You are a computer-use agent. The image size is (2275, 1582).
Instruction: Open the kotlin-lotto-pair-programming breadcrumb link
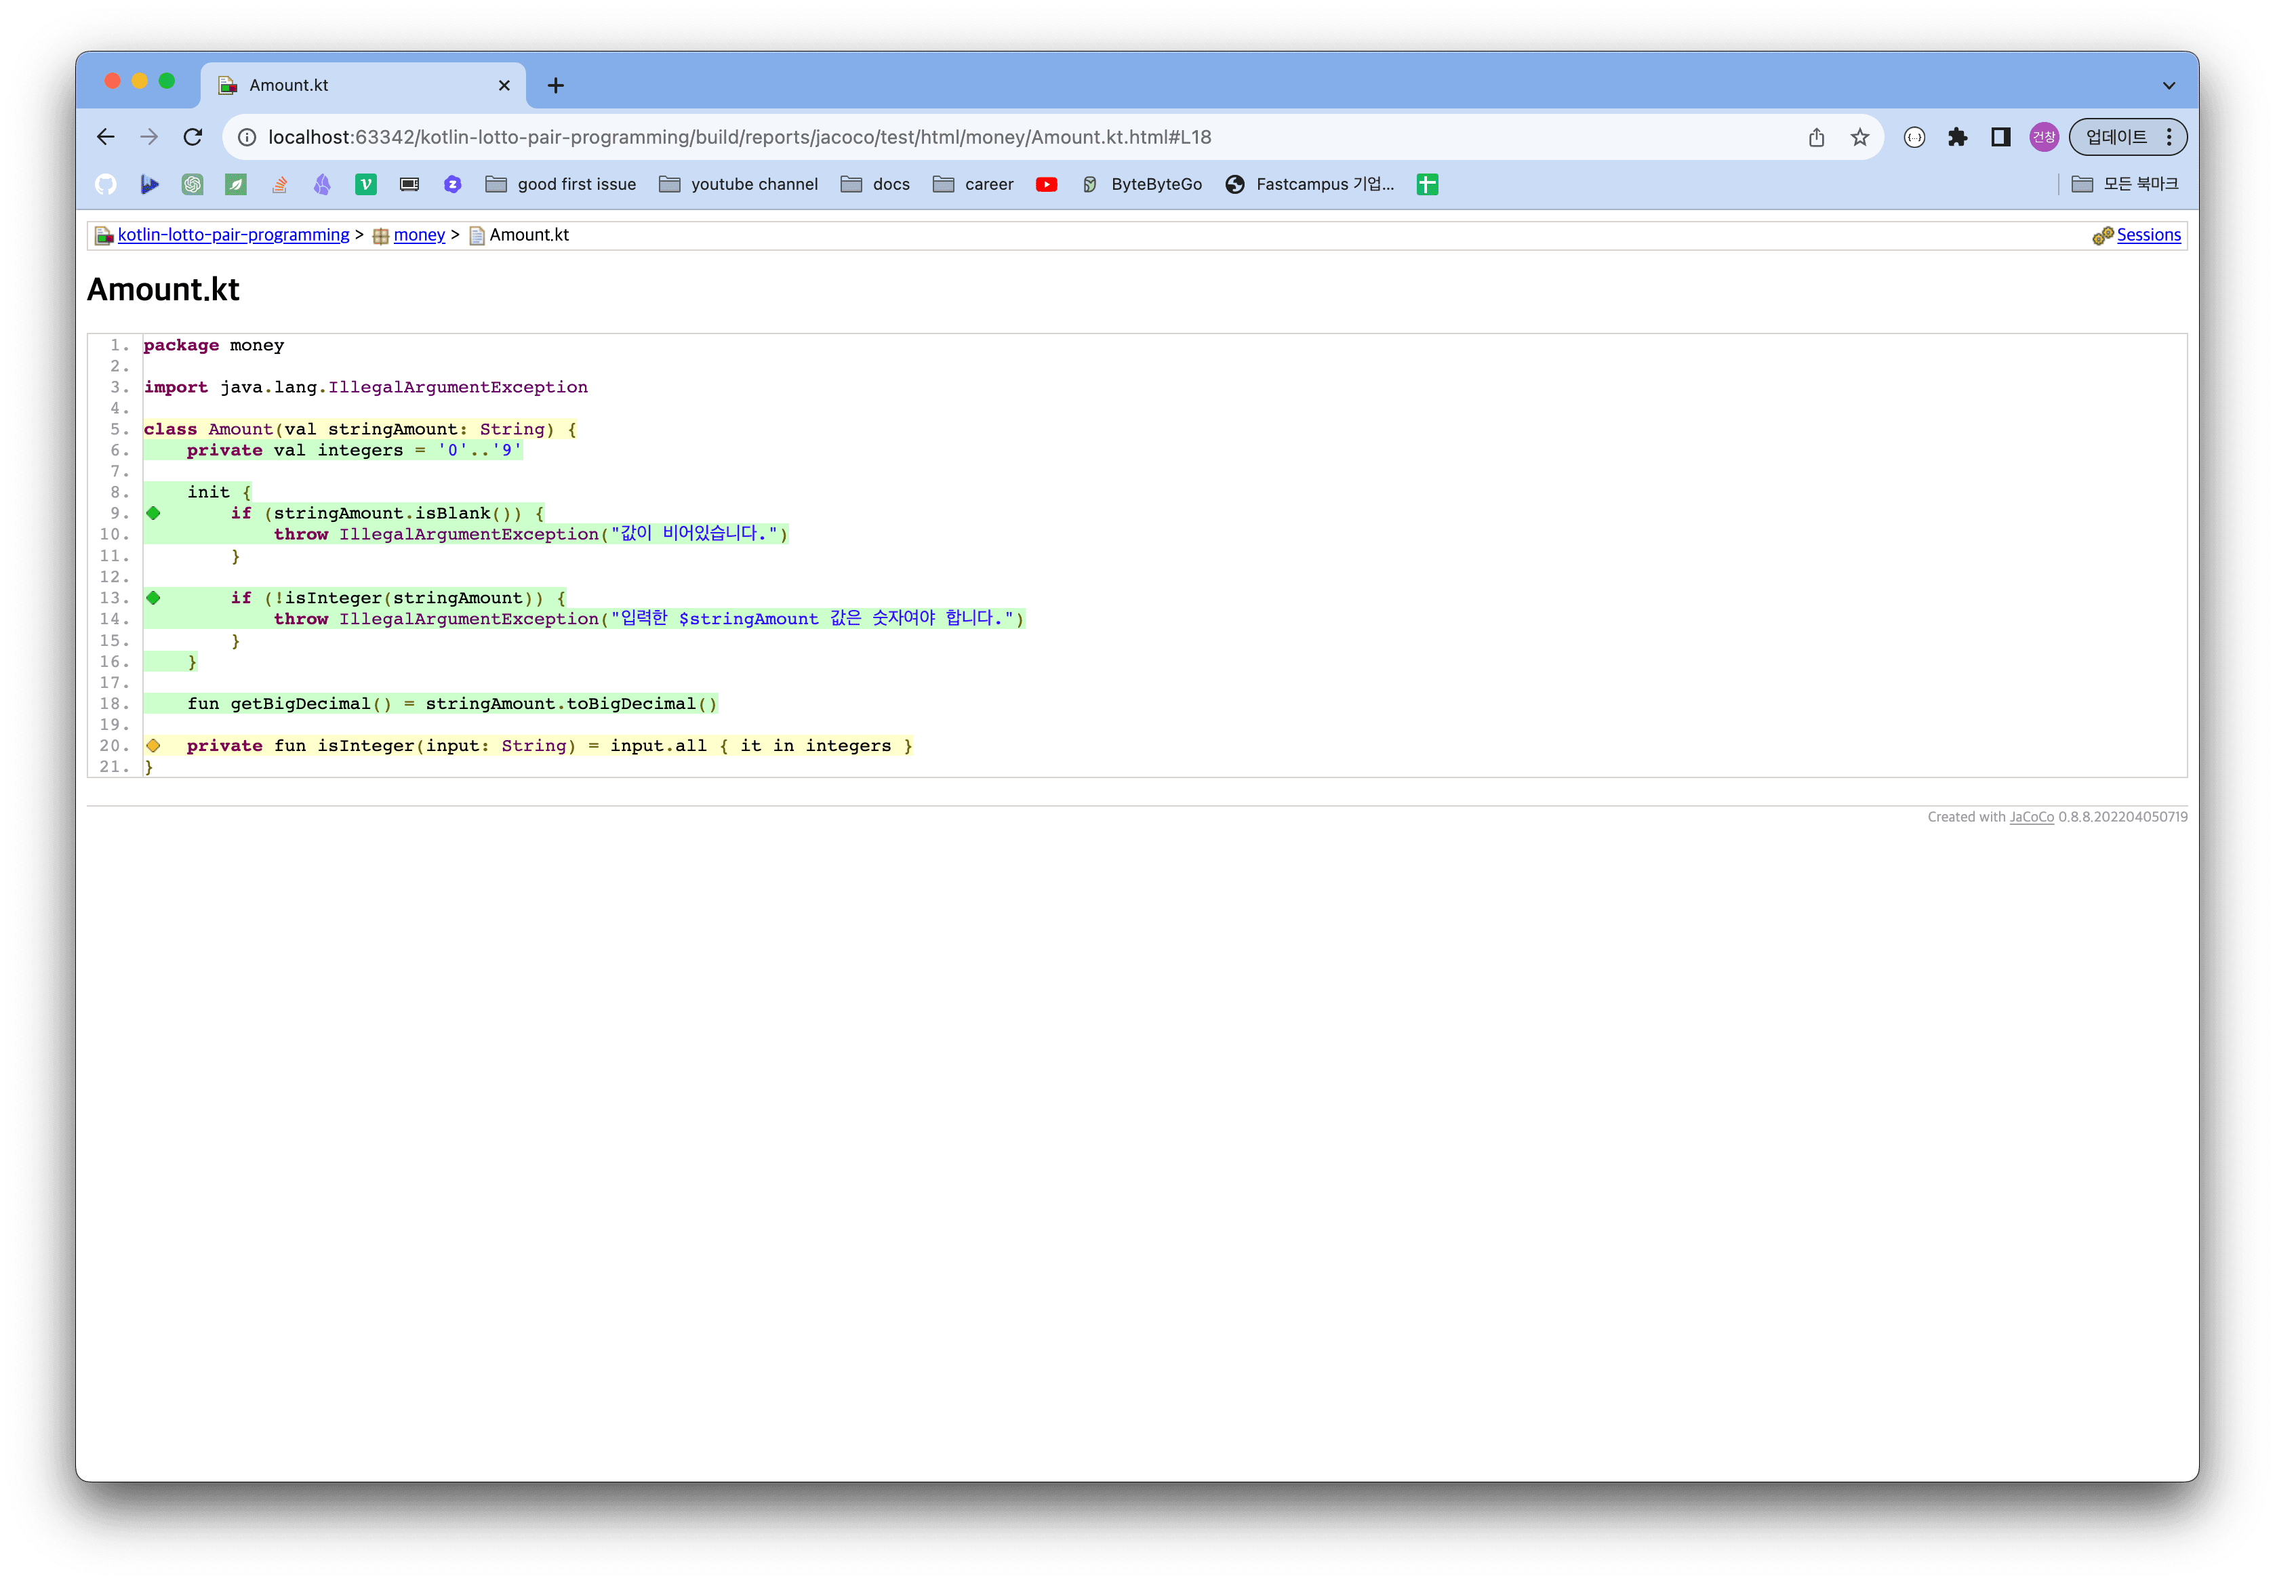click(233, 235)
